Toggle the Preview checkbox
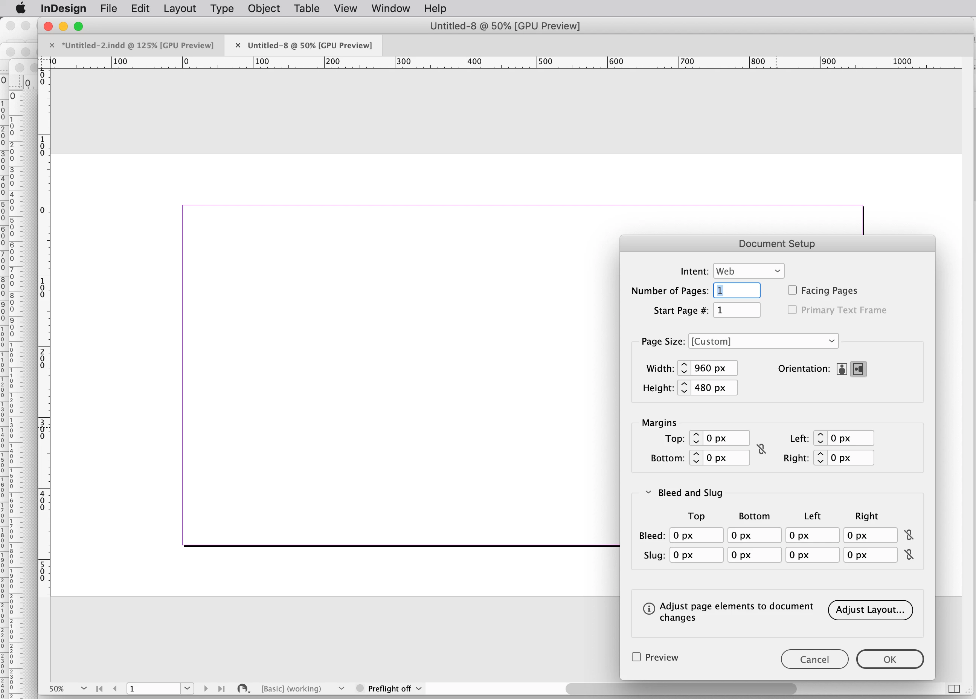Screen dimensions: 976x699 coord(636,657)
